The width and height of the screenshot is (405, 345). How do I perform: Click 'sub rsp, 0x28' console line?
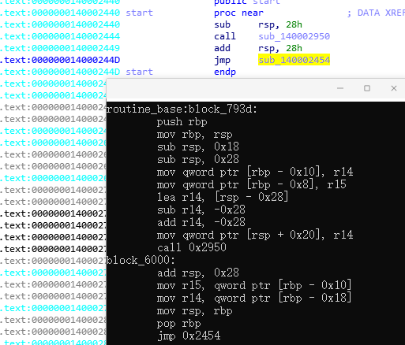pos(198,159)
